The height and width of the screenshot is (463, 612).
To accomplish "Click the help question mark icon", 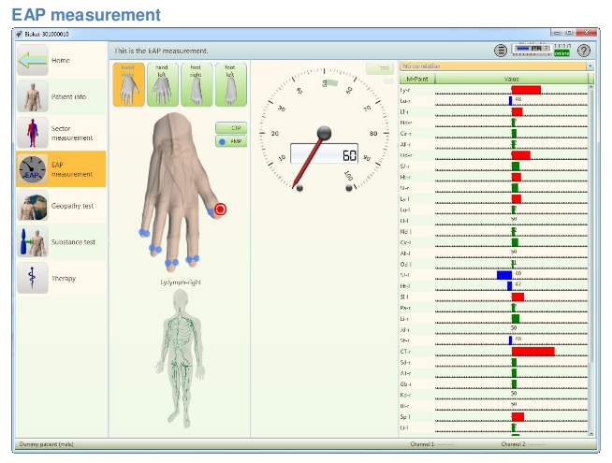I will click(584, 51).
